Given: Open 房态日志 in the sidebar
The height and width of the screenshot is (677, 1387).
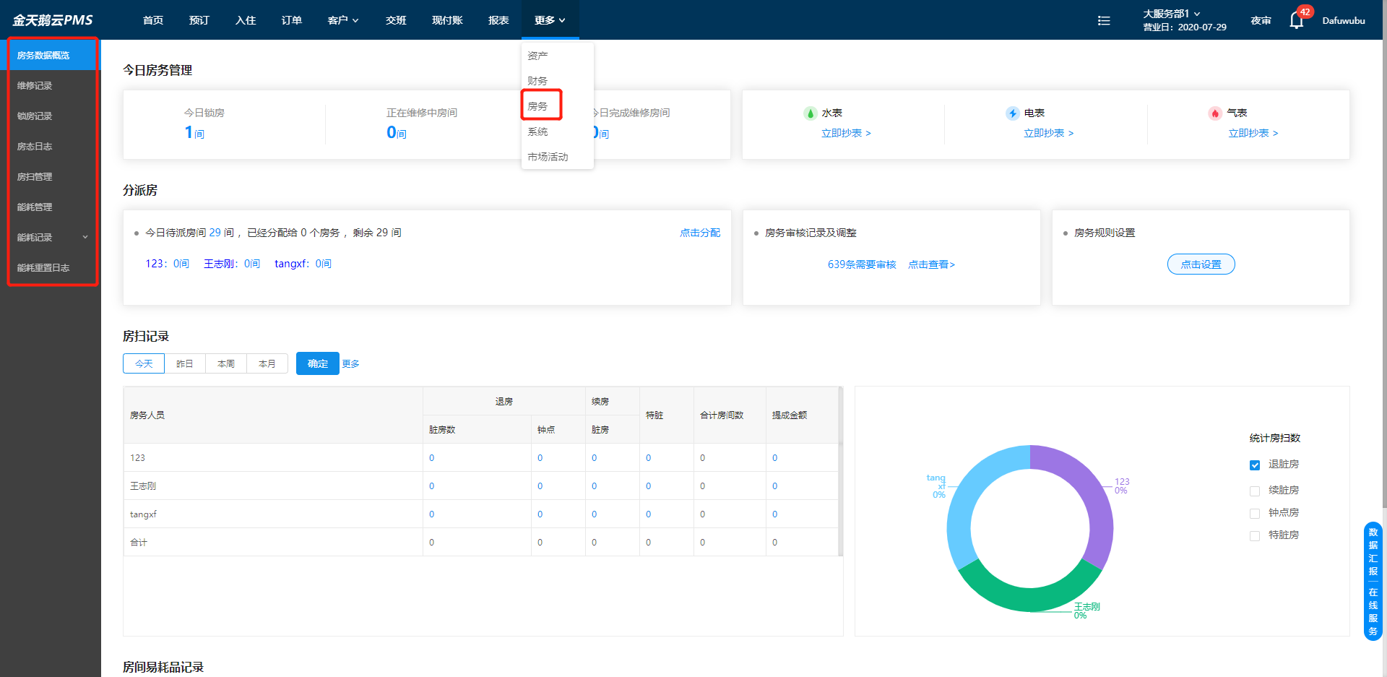Looking at the screenshot, I should coord(52,146).
